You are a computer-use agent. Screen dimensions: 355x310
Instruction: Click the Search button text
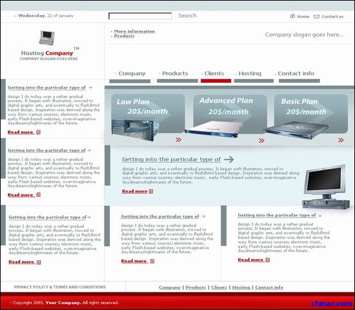pyautogui.click(x=187, y=15)
